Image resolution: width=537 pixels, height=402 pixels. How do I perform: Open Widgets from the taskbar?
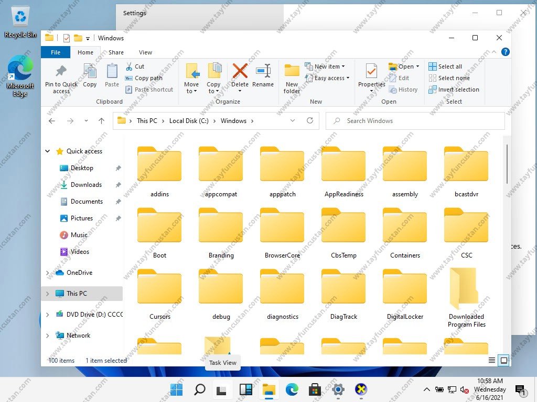[246, 389]
